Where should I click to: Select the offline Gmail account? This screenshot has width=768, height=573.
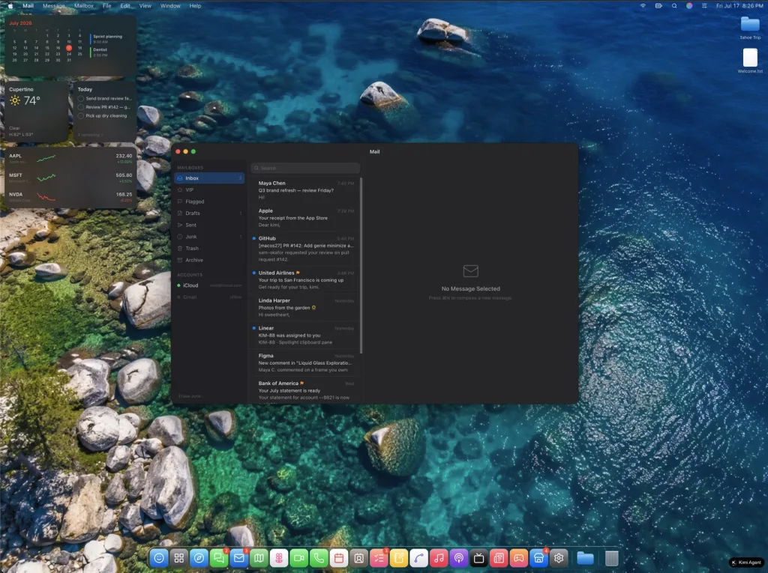tap(209, 297)
